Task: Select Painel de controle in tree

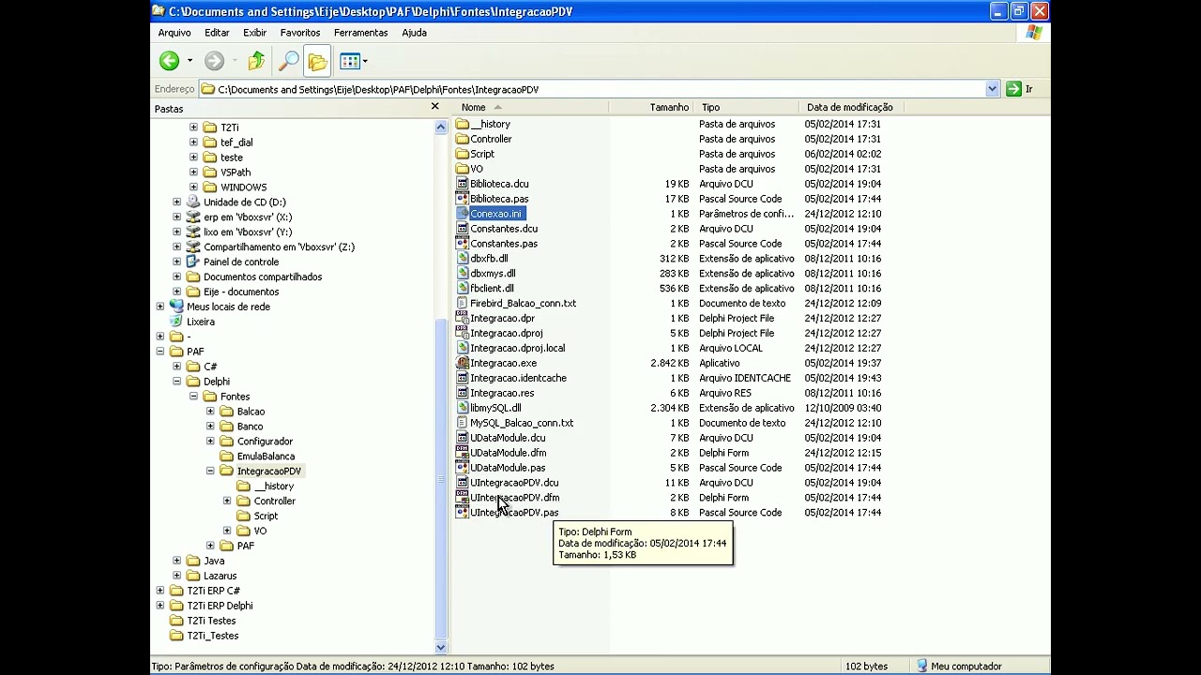Action: click(241, 262)
